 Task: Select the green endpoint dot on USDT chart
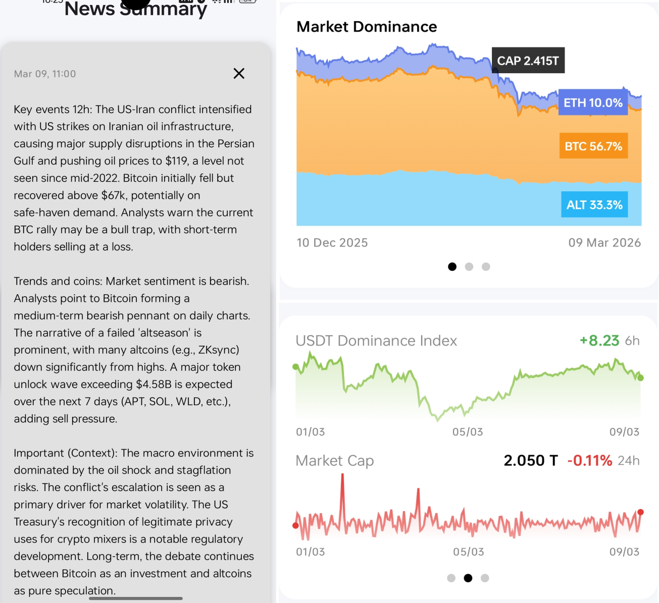click(640, 377)
